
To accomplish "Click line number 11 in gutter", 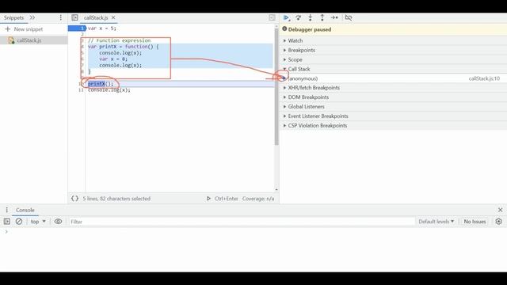I will (x=81, y=90).
